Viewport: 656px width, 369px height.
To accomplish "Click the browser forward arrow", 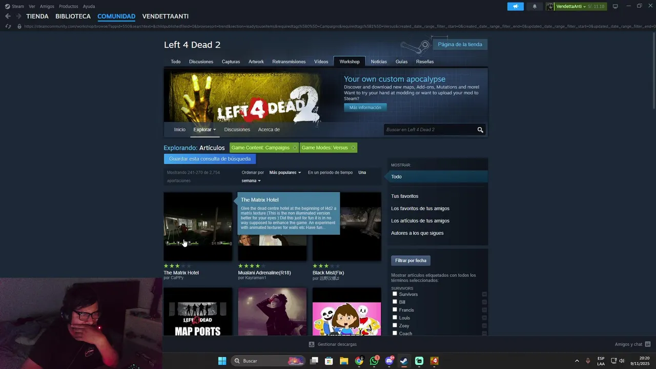I will (x=18, y=16).
